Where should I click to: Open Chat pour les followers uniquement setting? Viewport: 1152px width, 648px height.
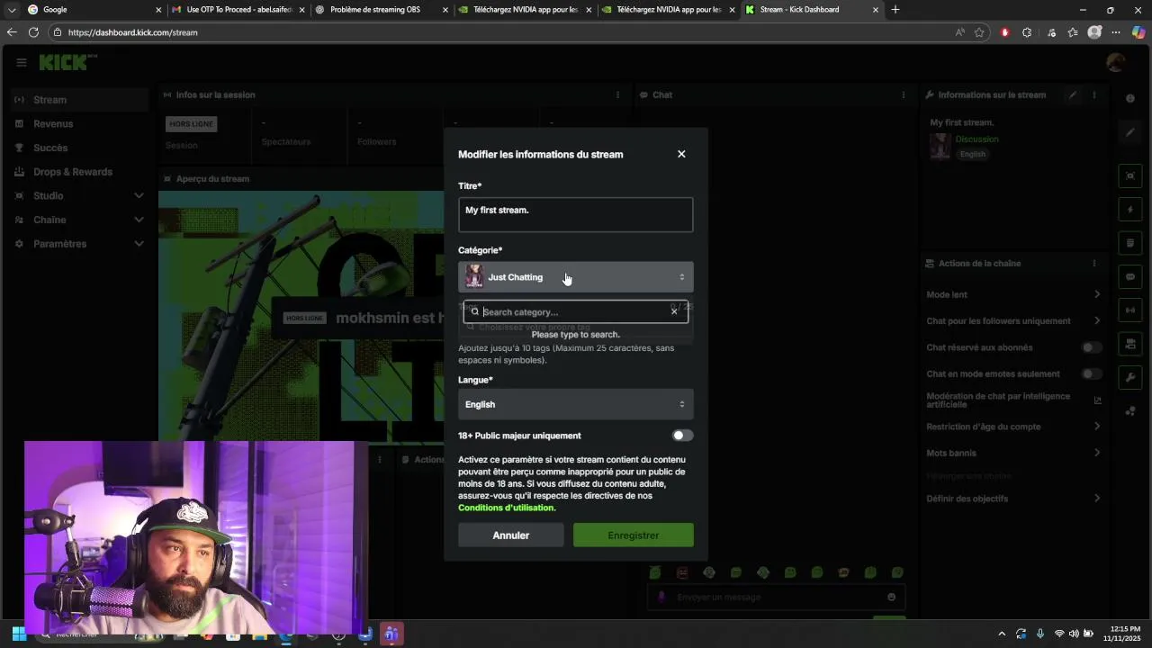tap(1014, 321)
